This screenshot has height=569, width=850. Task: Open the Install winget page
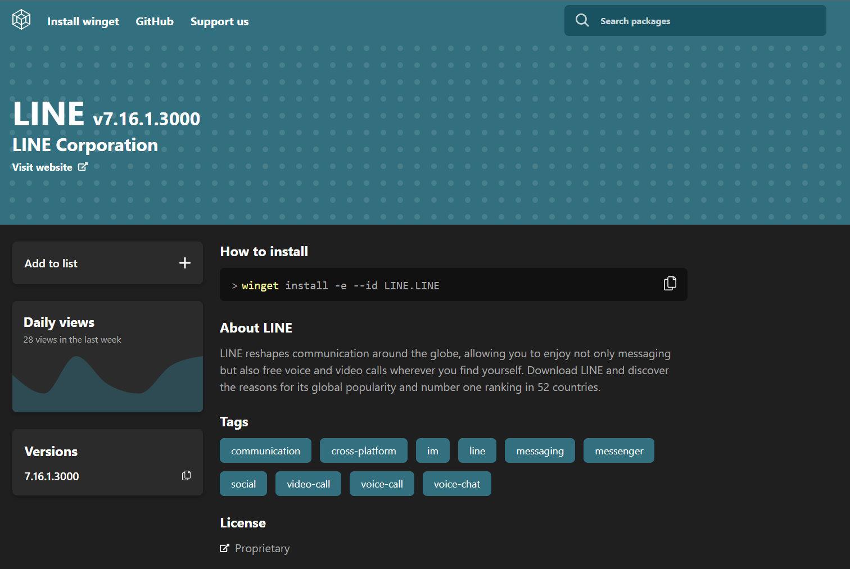pyautogui.click(x=83, y=21)
